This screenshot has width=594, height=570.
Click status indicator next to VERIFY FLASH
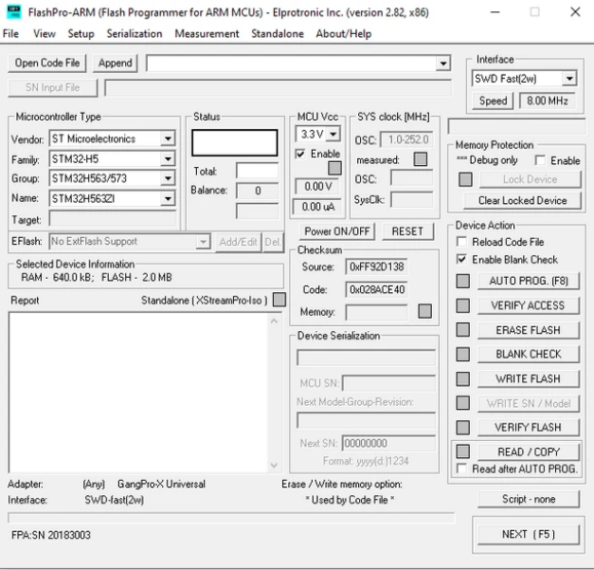point(462,428)
